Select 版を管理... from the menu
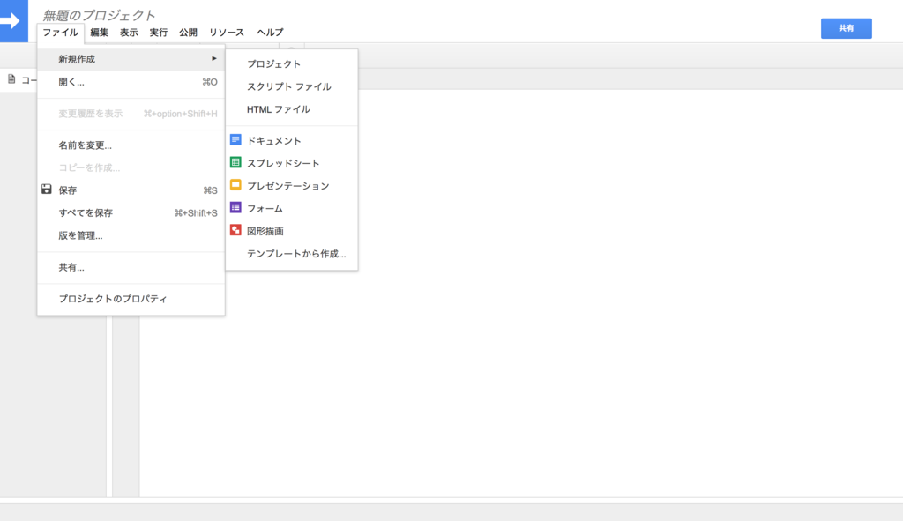The width and height of the screenshot is (903, 521). (x=79, y=234)
